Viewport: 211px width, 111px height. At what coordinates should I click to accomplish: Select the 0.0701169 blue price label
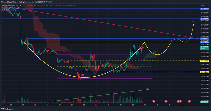pyautogui.click(x=205, y=9)
